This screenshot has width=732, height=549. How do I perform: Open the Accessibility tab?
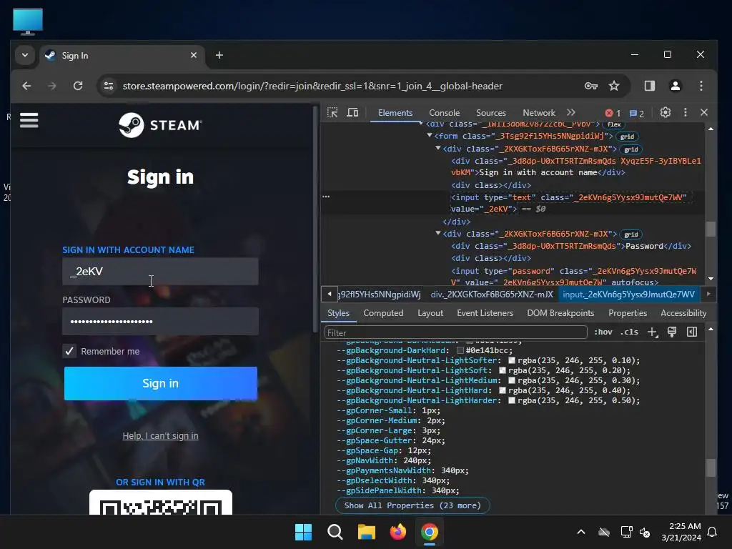tap(683, 313)
